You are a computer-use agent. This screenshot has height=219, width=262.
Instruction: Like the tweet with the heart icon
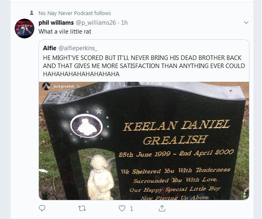point(122,208)
